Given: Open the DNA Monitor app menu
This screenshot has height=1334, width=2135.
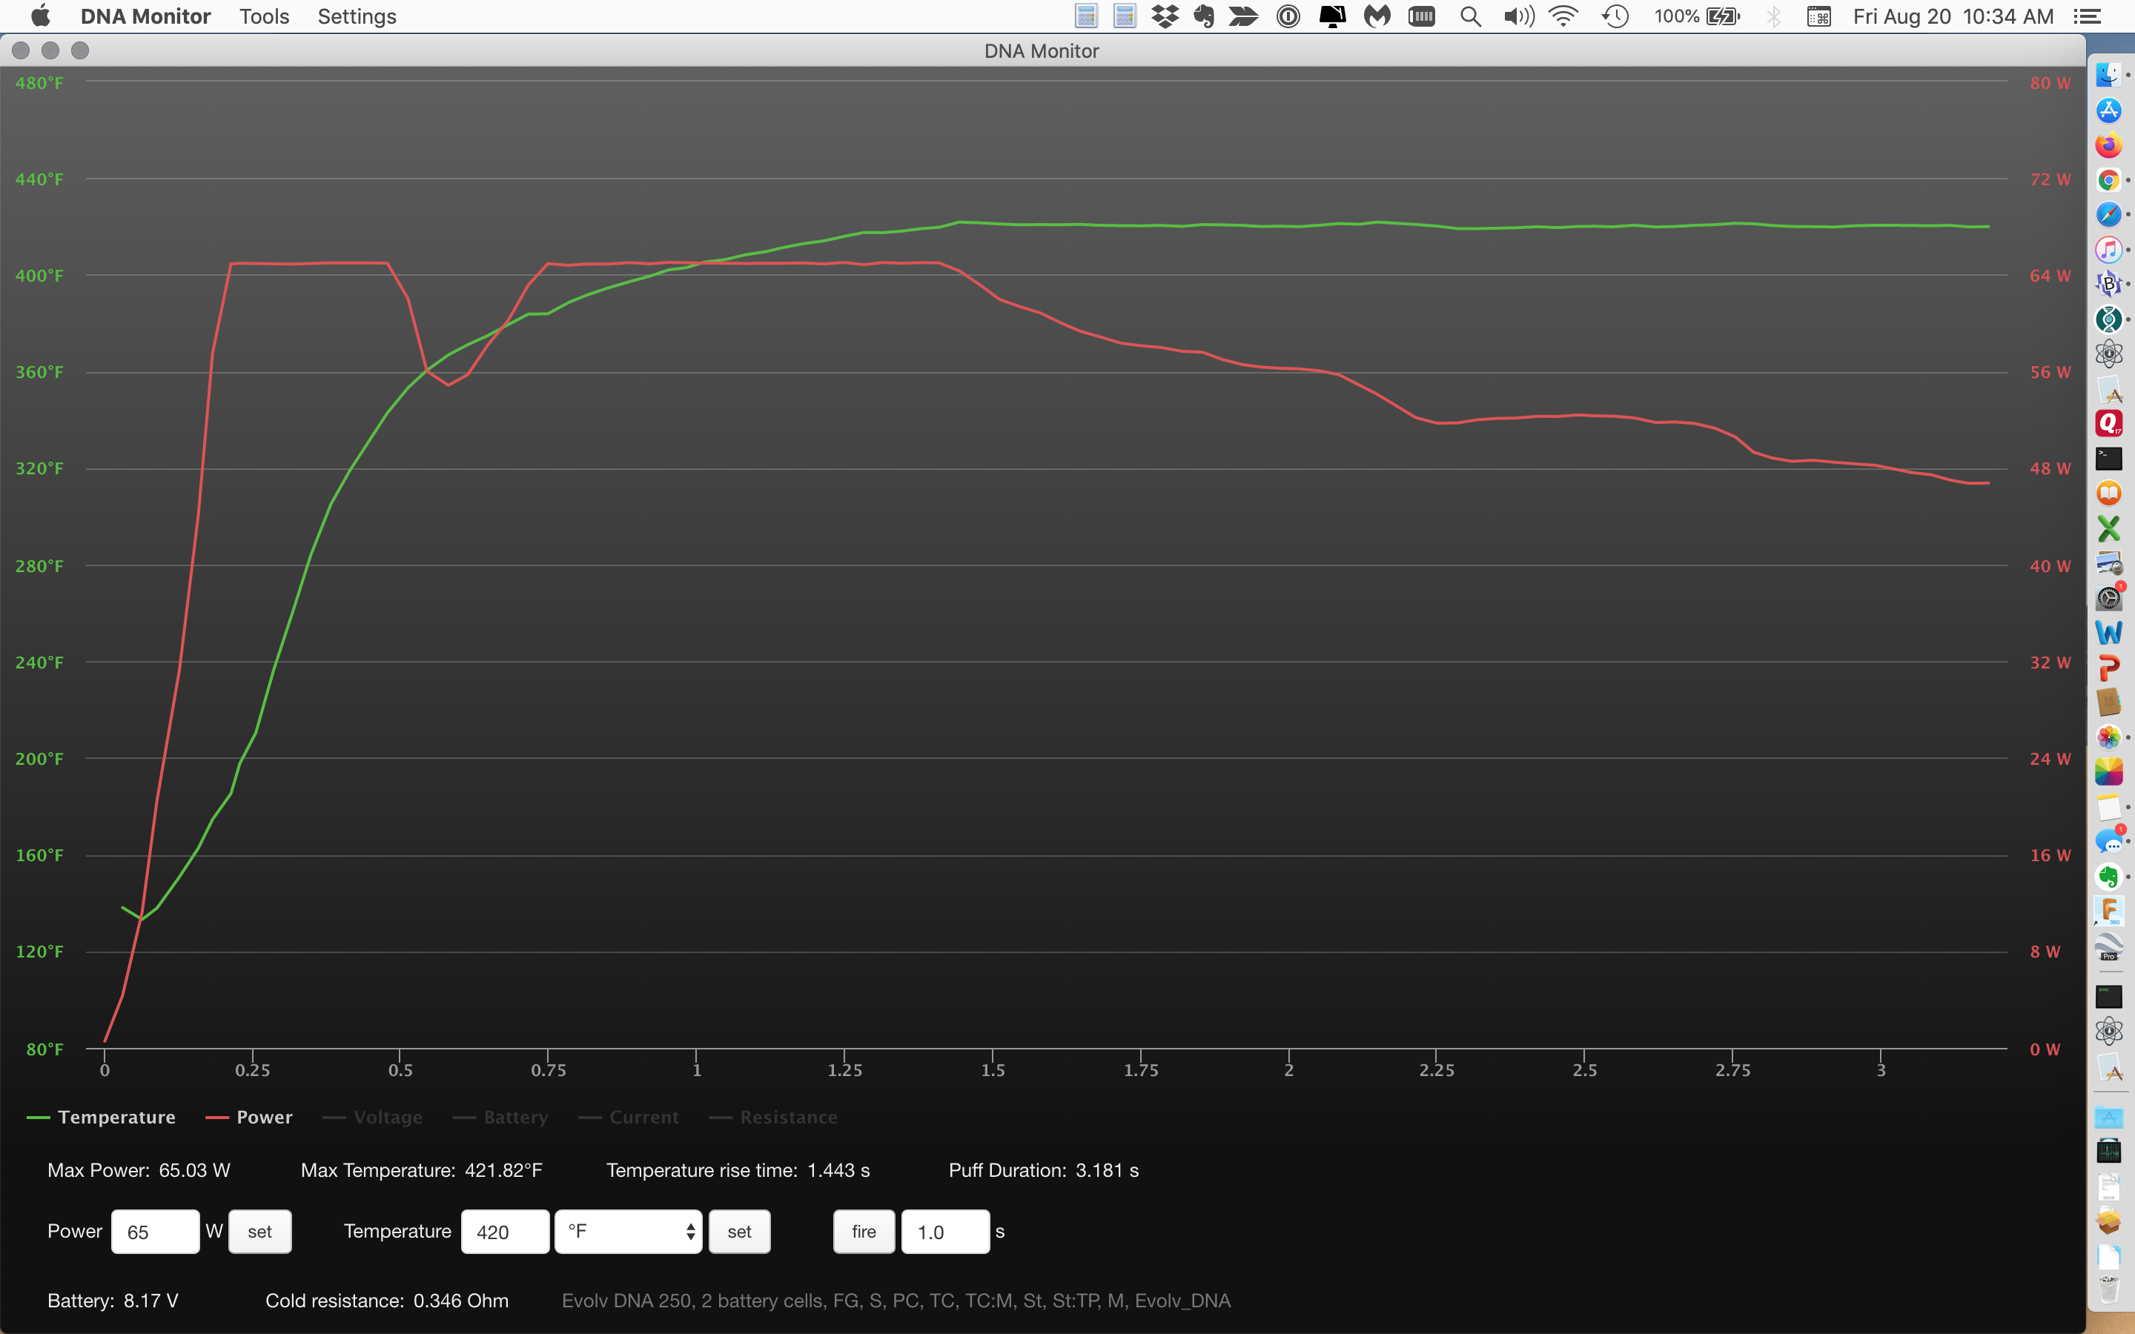Looking at the screenshot, I should (145, 16).
